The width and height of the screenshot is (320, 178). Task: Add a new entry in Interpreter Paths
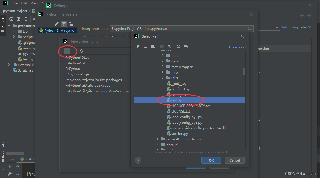click(x=67, y=51)
